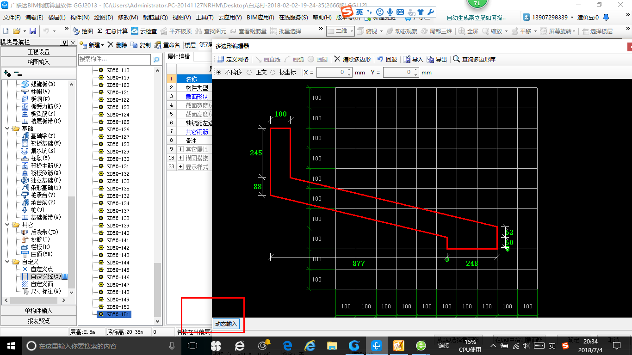This screenshot has height=355, width=632.
Task: Click 平移 pan tool
Action: click(521, 31)
